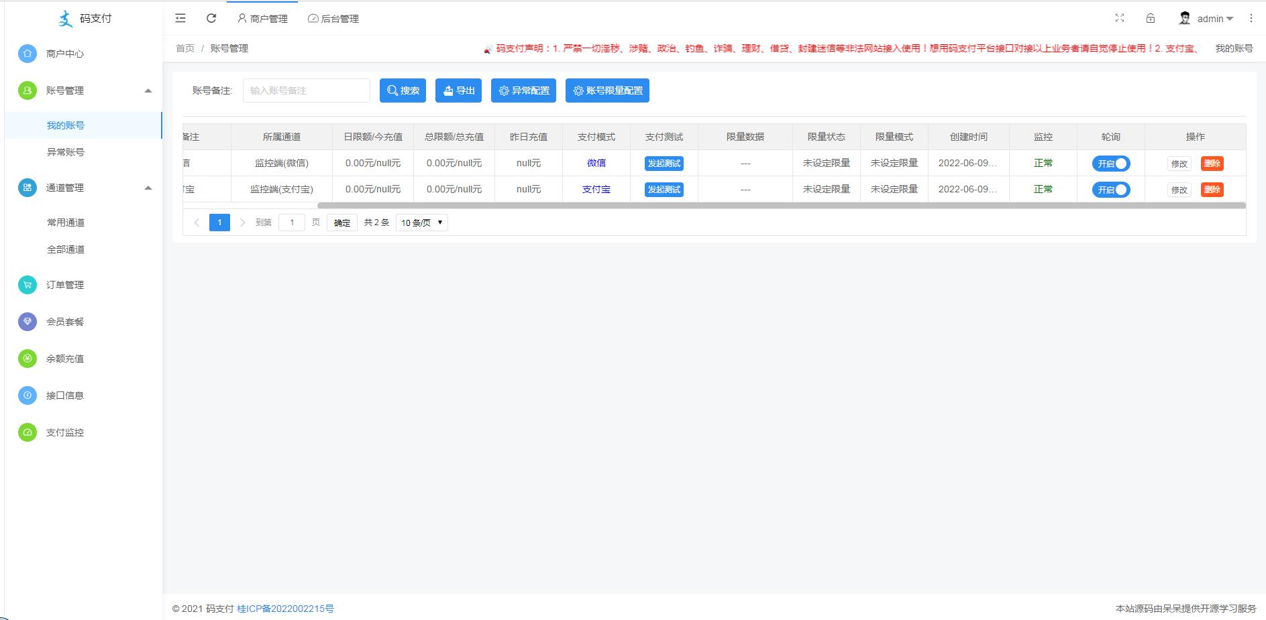The image size is (1266, 620).
Task: Click the 订单管理 cart icon
Action: [x=28, y=285]
